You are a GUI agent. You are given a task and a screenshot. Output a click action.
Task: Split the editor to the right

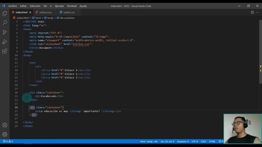tap(252, 12)
